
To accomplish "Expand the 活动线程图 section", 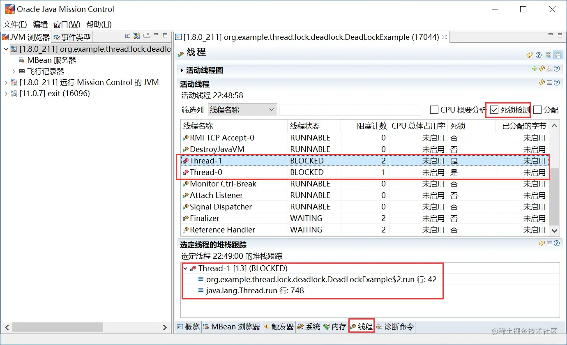I will (182, 71).
